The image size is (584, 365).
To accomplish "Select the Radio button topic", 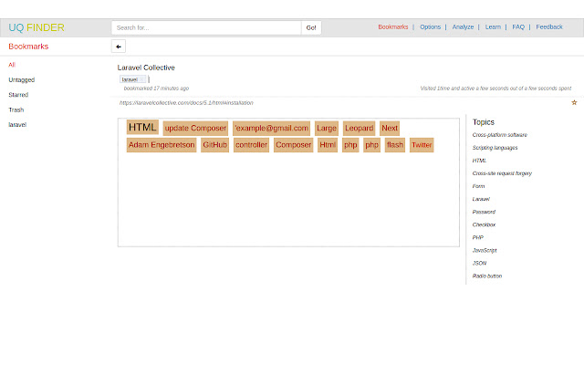I will coord(487,276).
